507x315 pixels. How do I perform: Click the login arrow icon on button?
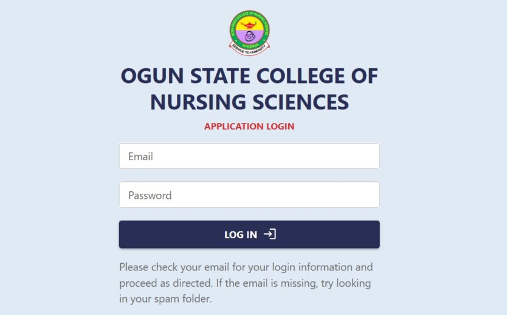269,234
